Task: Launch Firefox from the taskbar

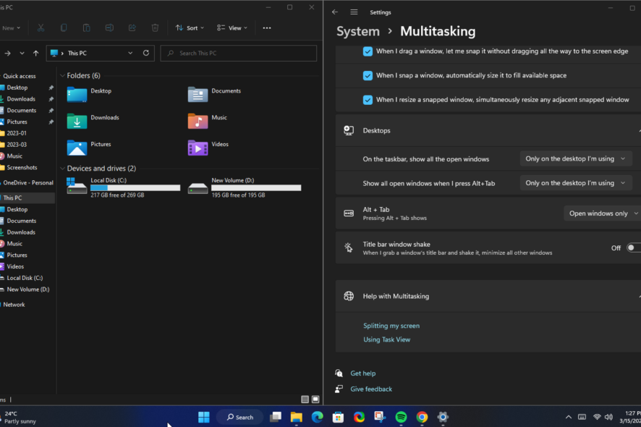Action: pos(357,417)
